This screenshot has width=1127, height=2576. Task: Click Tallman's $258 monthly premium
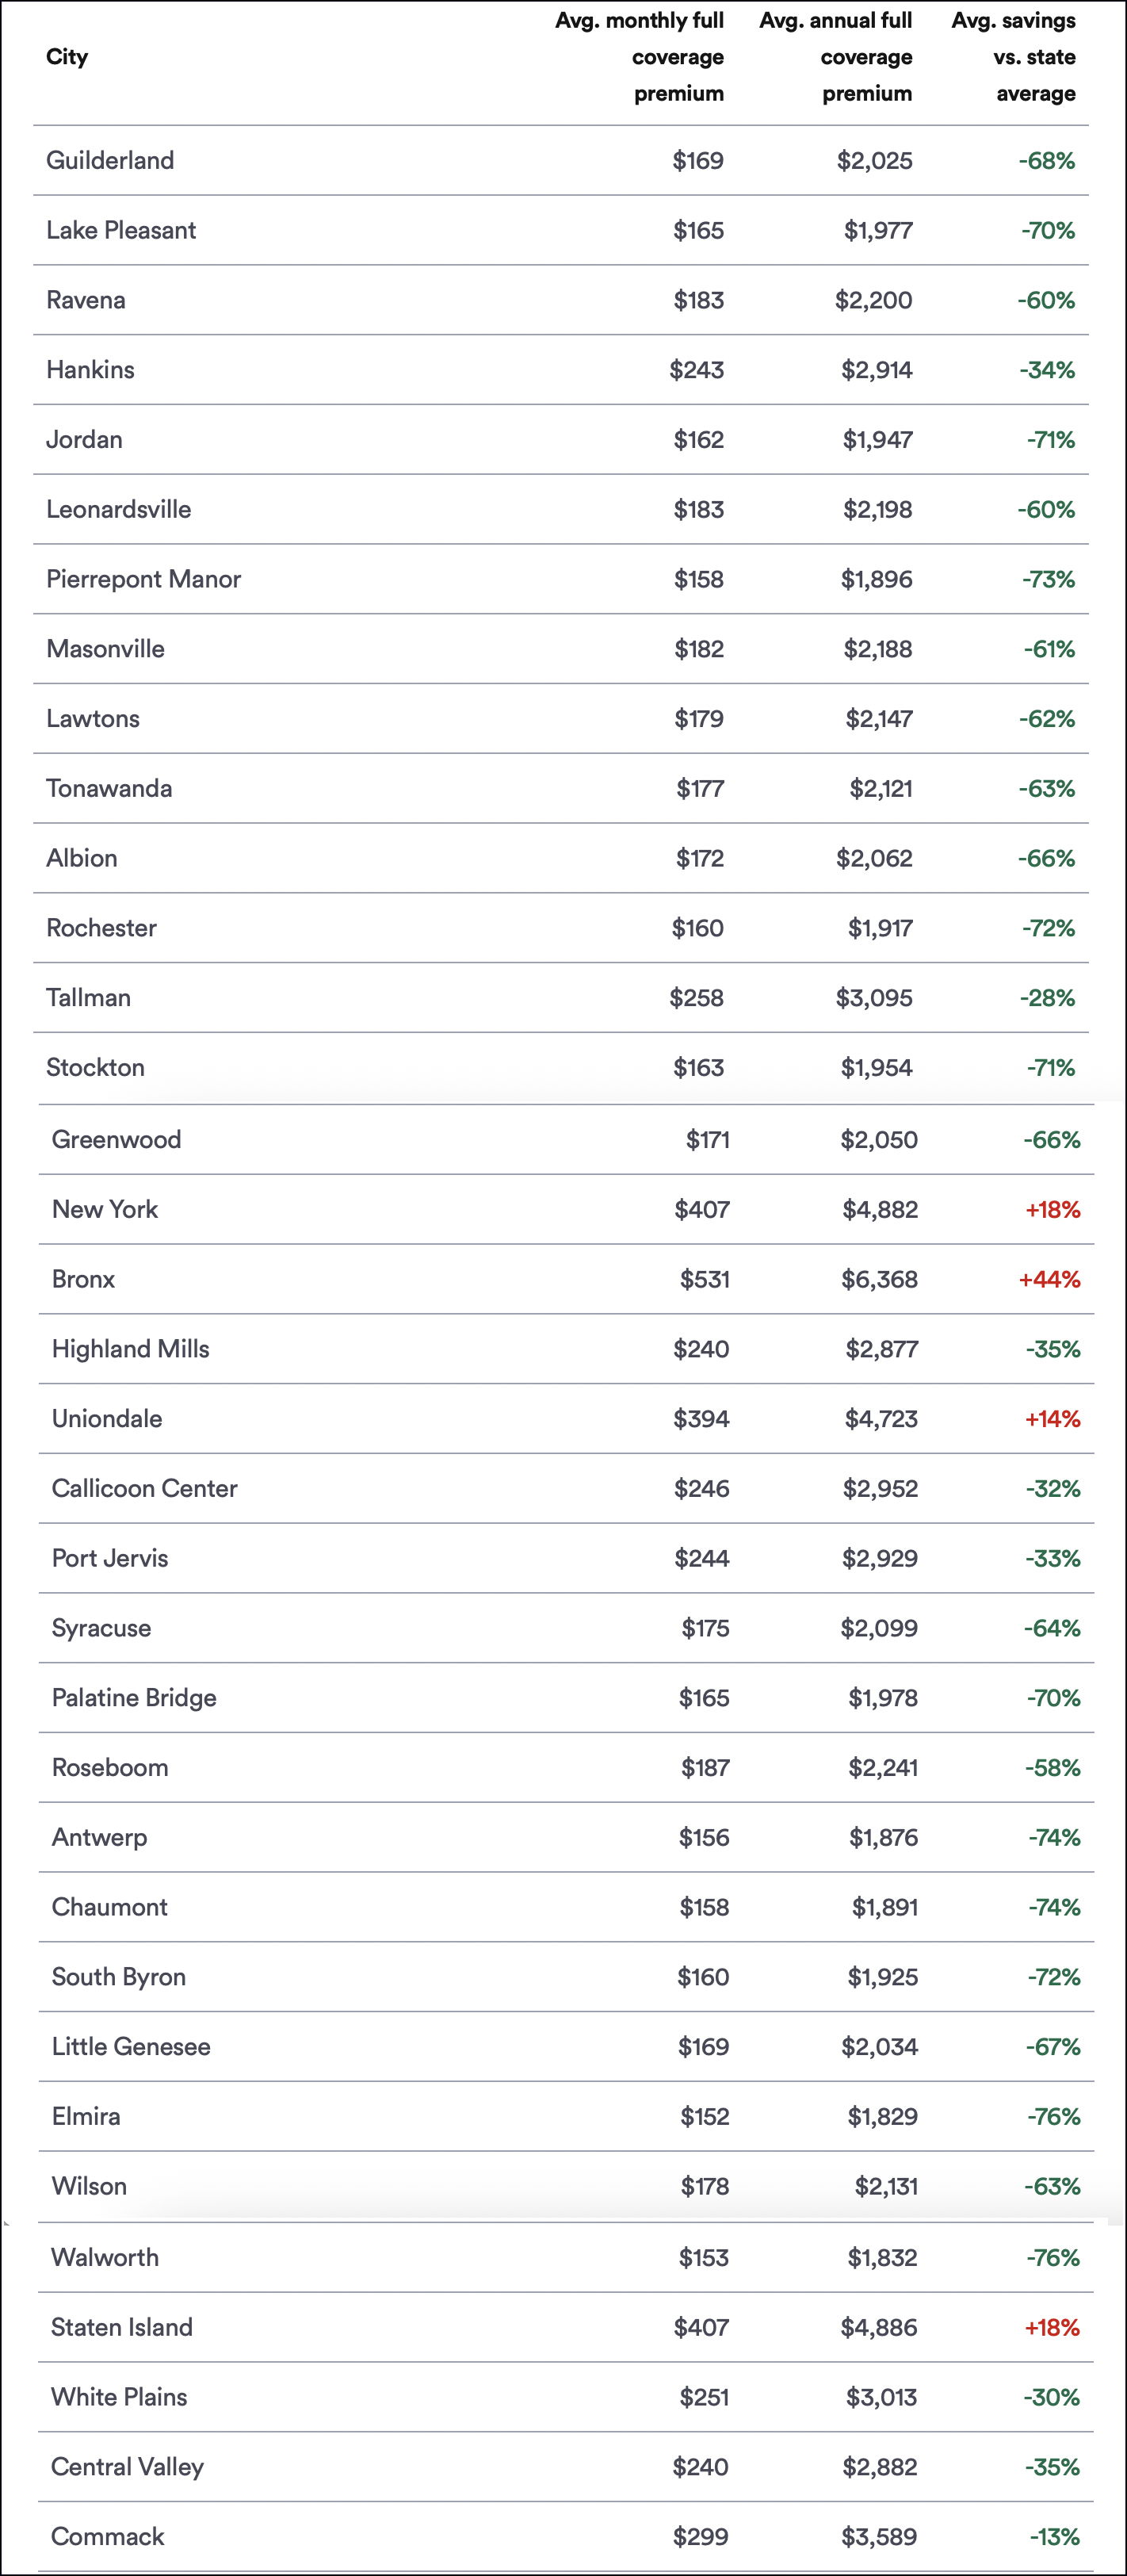coord(696,997)
